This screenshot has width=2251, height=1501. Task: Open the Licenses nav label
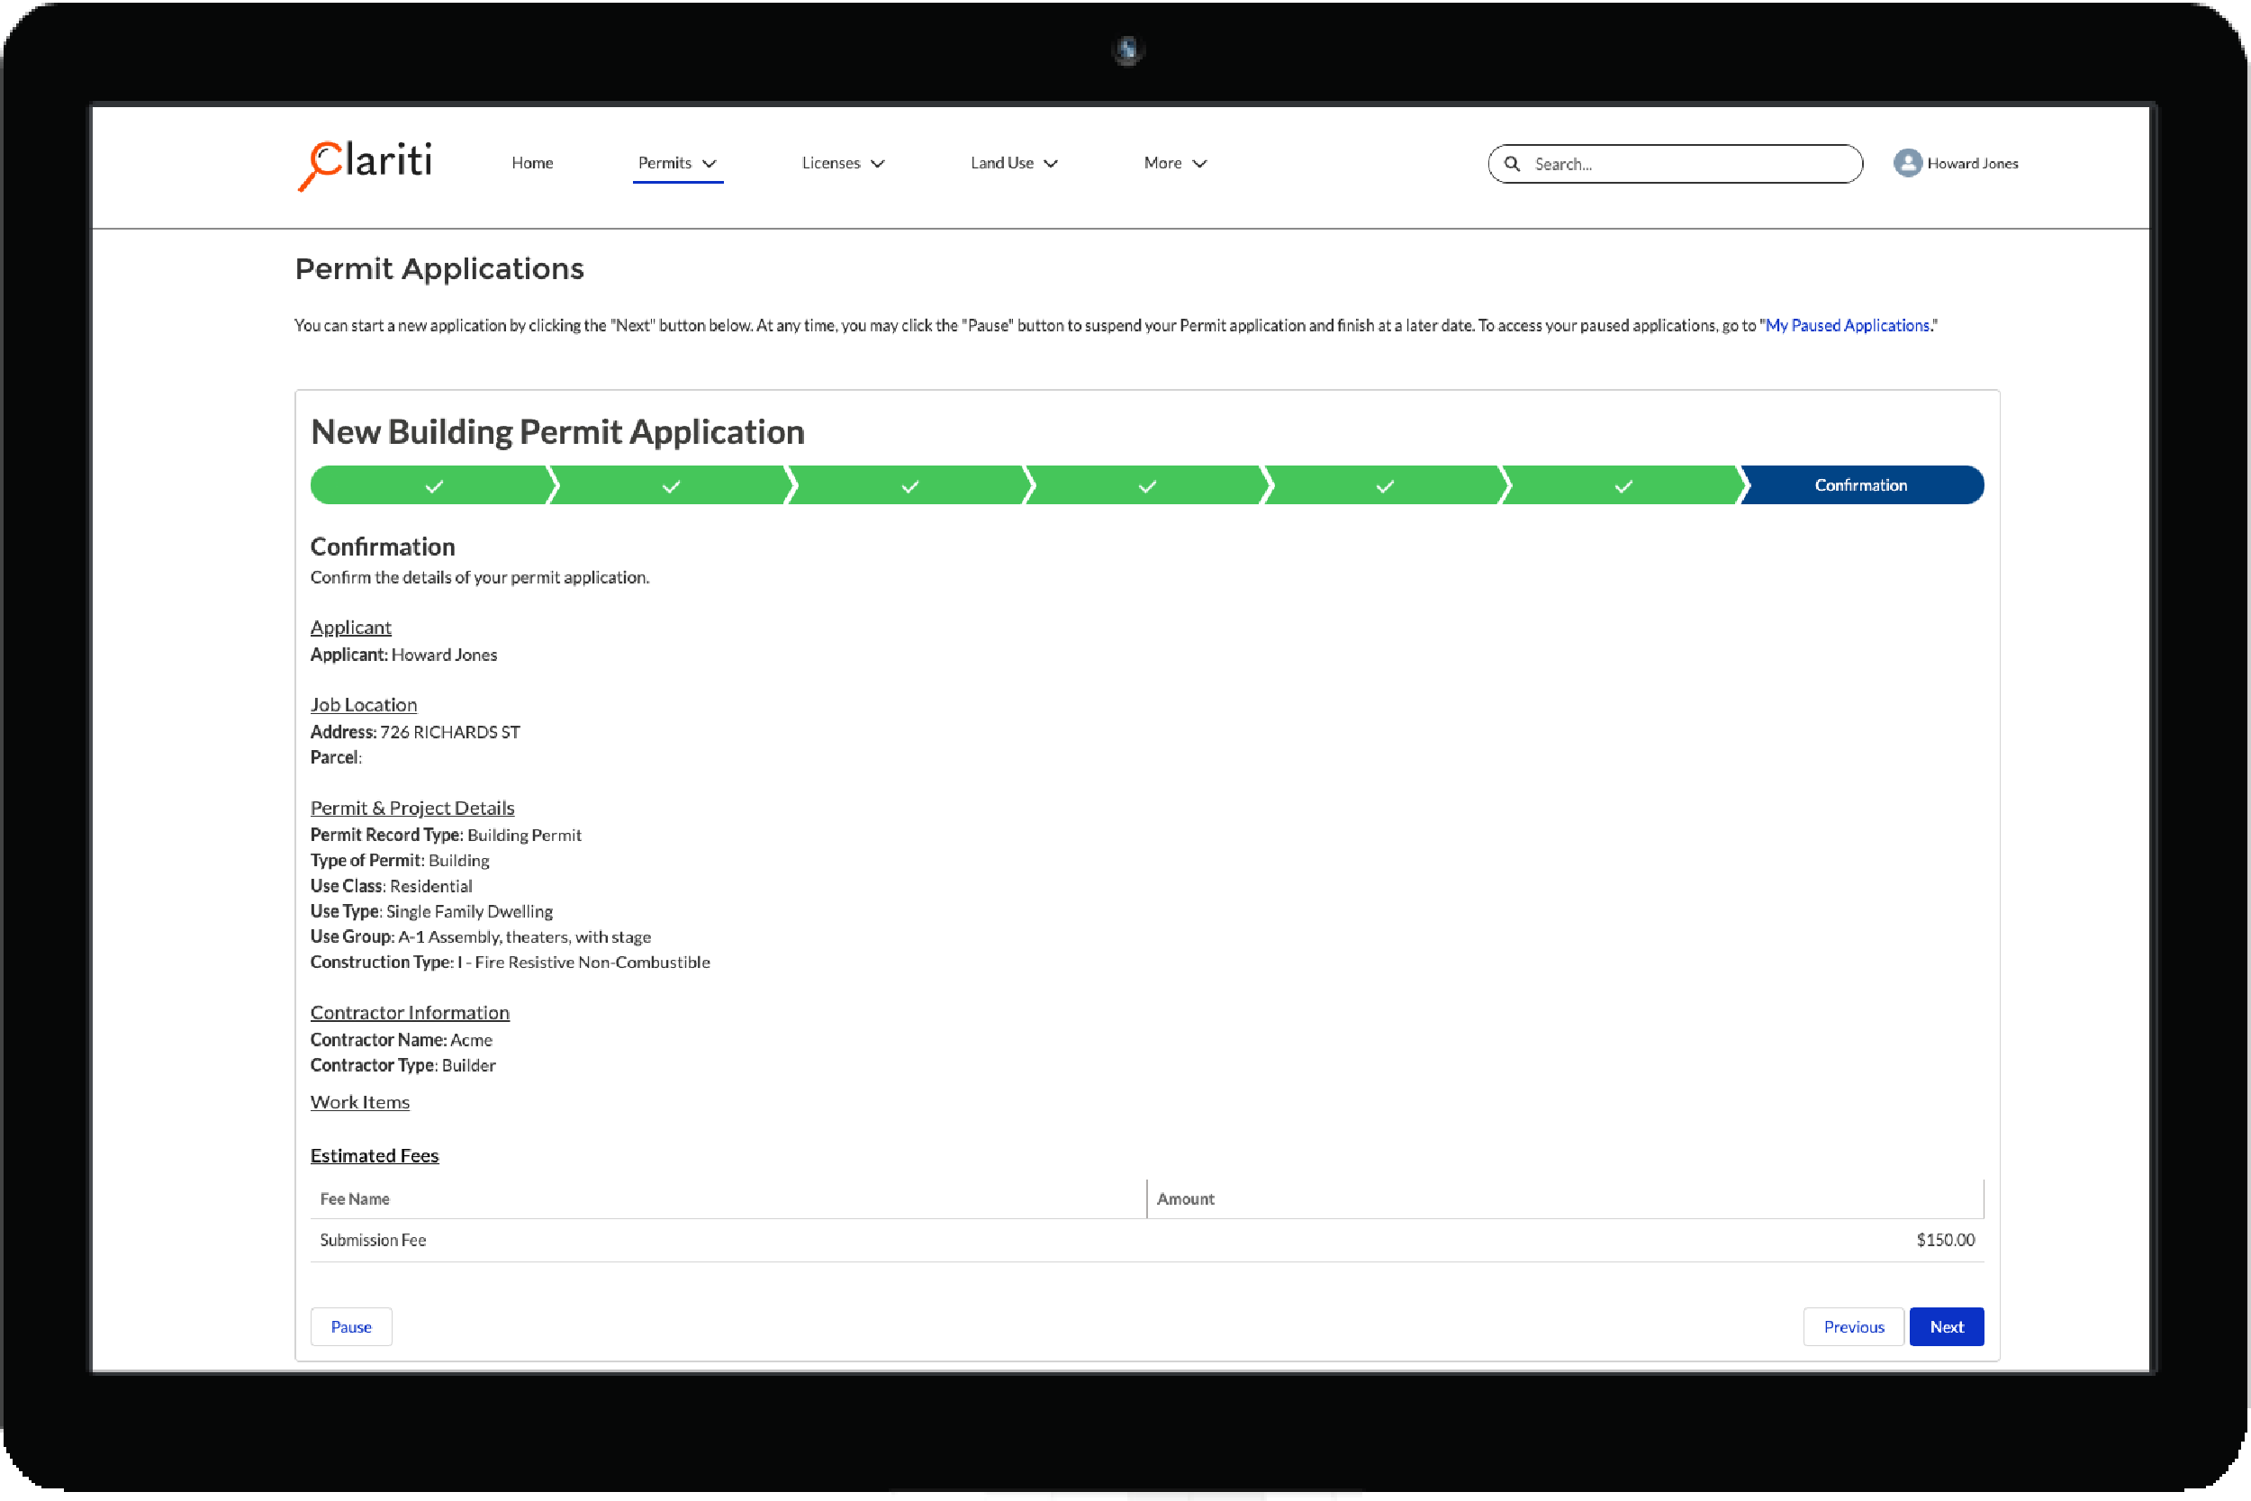coord(831,163)
